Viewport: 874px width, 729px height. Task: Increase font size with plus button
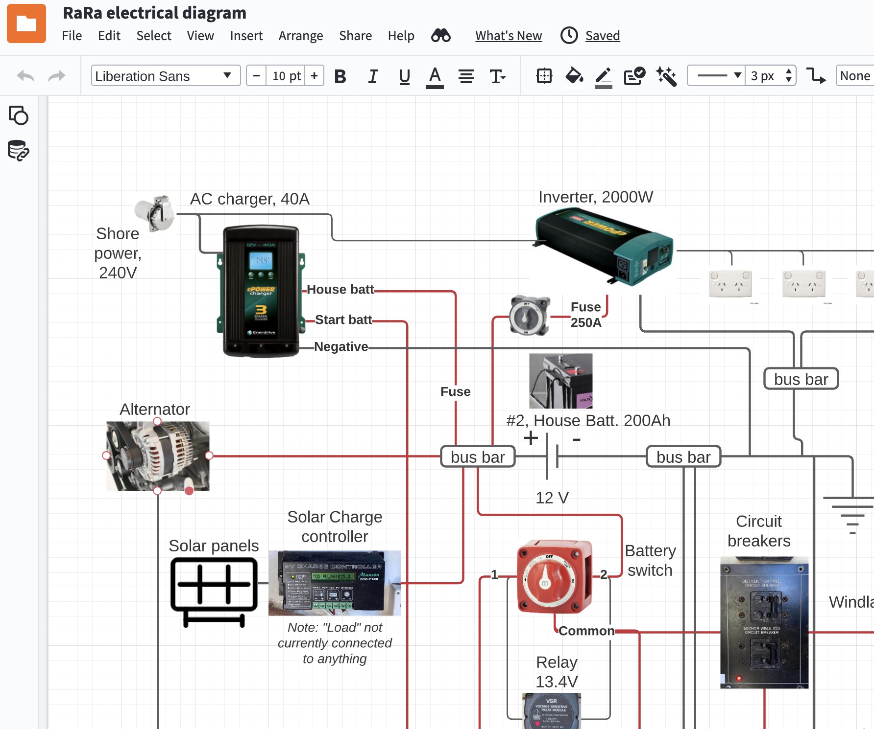point(314,76)
